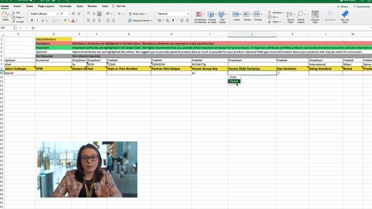Viewport: 372px width, 209px height.
Task: Click the Share button
Action: point(342,6)
